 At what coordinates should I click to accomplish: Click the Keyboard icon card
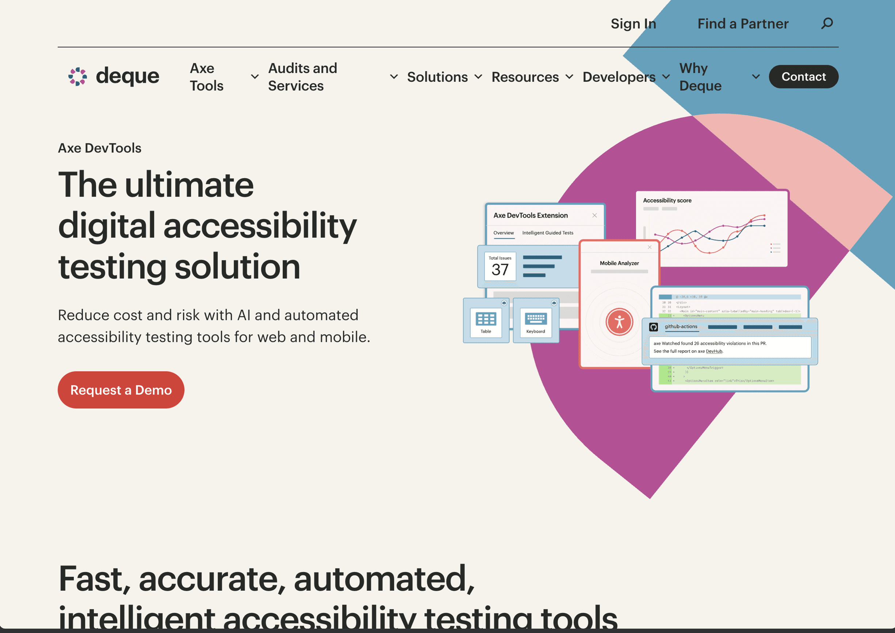536,321
